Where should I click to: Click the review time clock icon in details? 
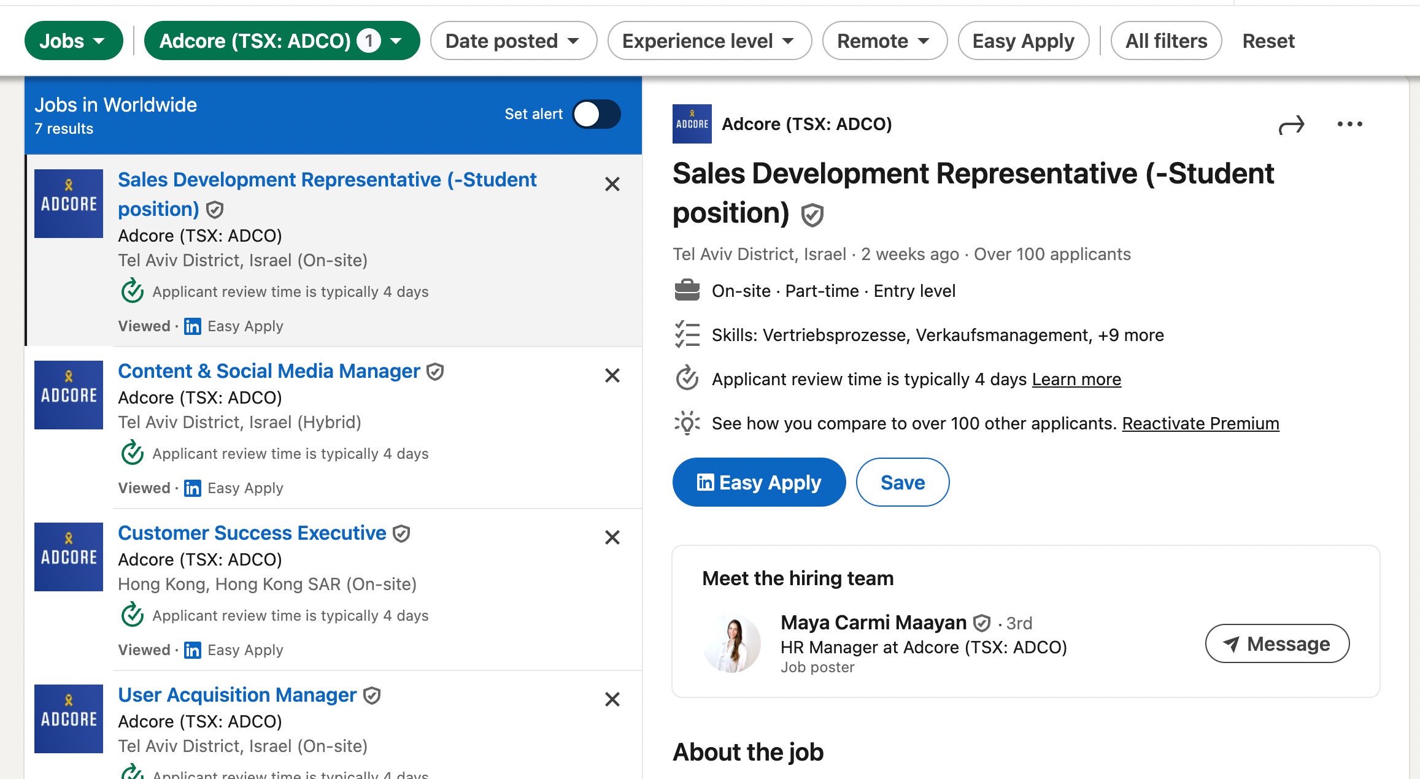click(687, 378)
